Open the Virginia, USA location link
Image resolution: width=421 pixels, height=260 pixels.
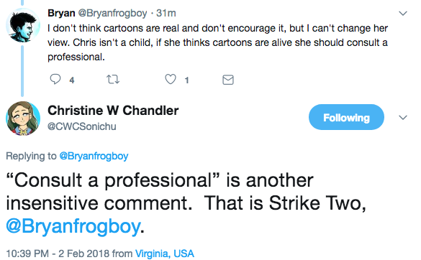click(x=165, y=254)
